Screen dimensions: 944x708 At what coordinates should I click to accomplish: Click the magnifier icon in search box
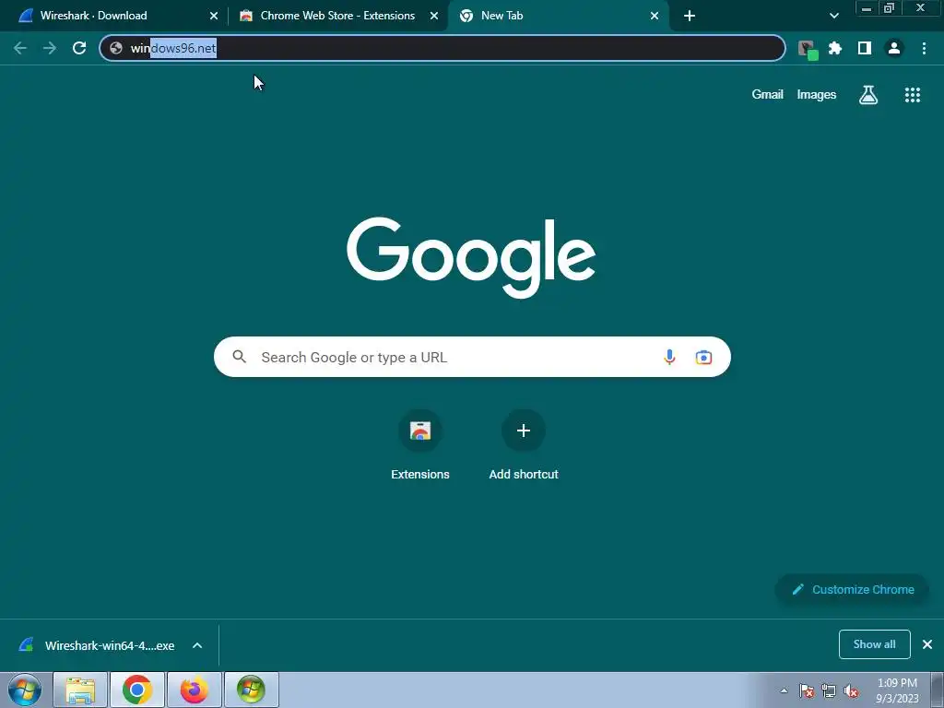pyautogui.click(x=239, y=357)
